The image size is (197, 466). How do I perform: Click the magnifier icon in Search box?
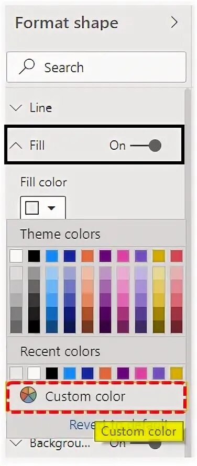point(27,66)
